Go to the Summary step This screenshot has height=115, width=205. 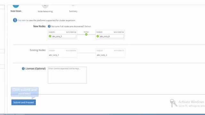click(x=73, y=11)
